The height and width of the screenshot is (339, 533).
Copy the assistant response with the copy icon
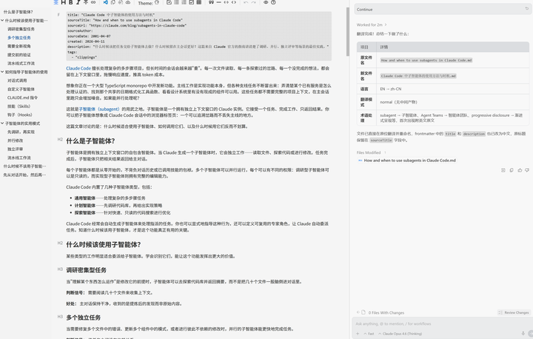[x=512, y=170]
